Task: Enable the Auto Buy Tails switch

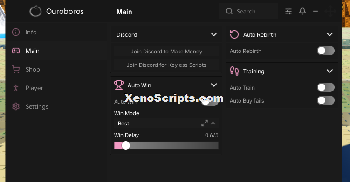Action: [x=326, y=101]
